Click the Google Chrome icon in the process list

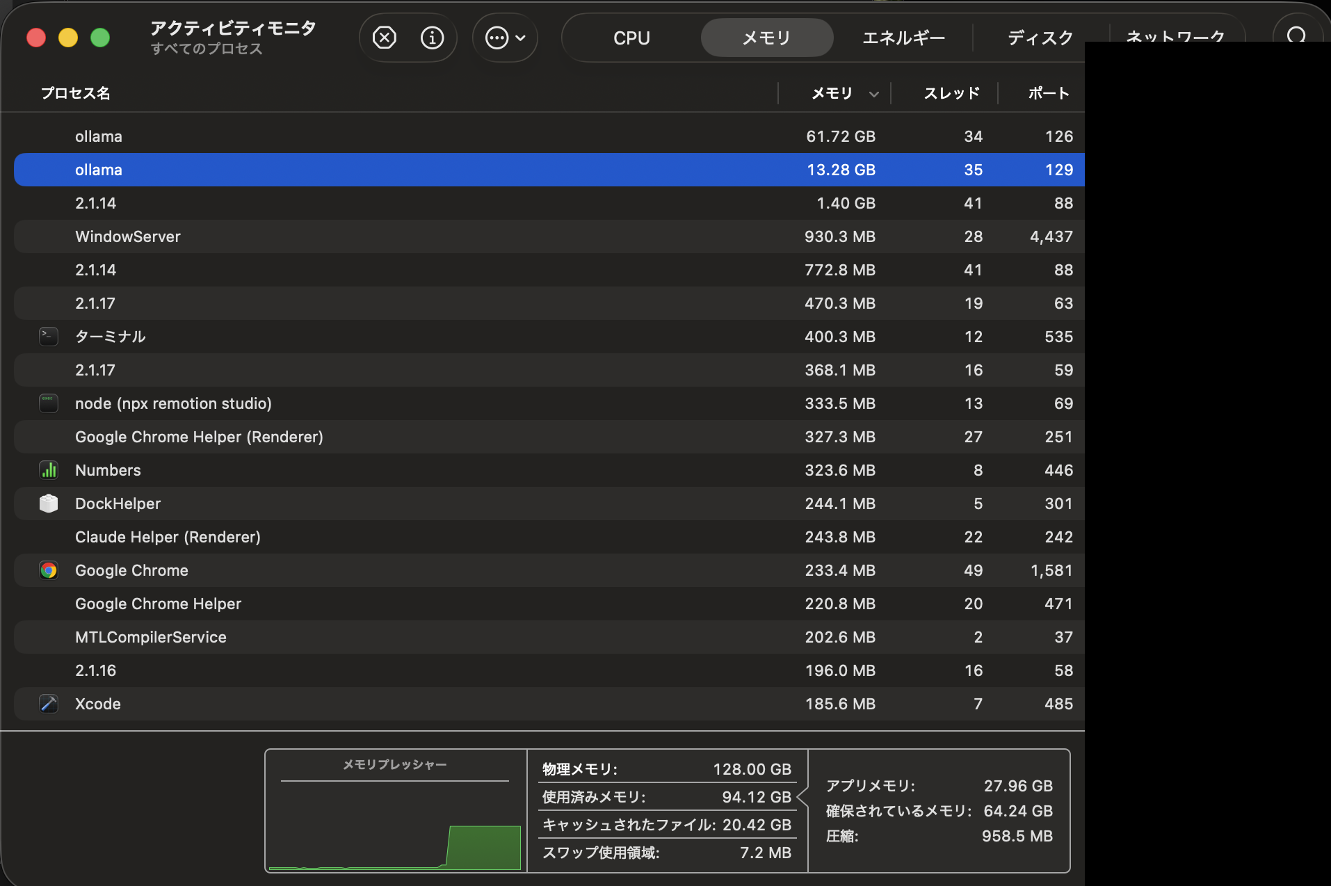click(49, 570)
